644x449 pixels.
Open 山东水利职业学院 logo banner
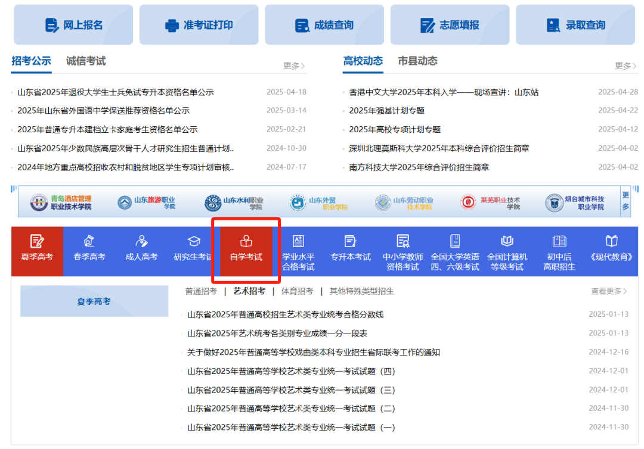click(x=234, y=202)
